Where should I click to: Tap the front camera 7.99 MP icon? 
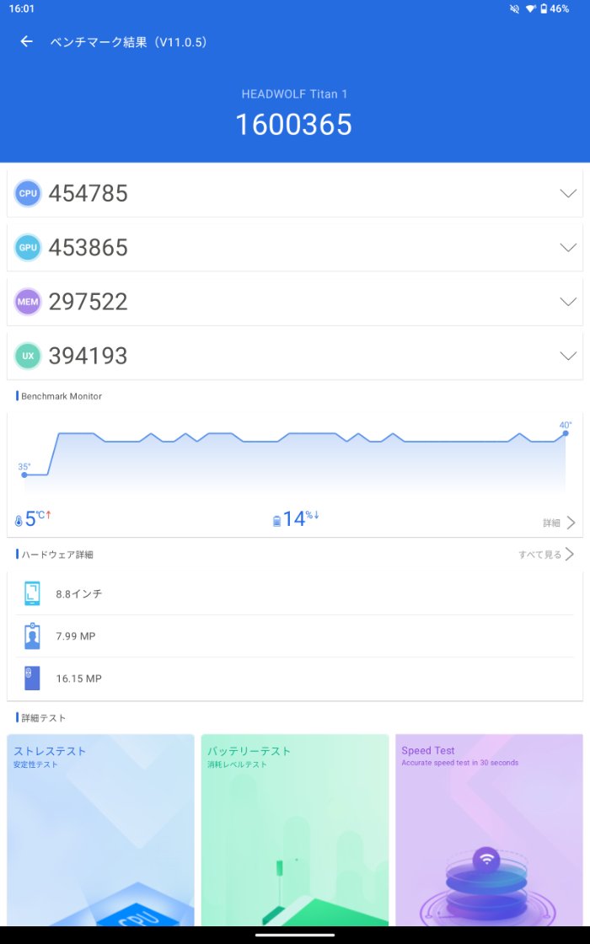click(32, 636)
